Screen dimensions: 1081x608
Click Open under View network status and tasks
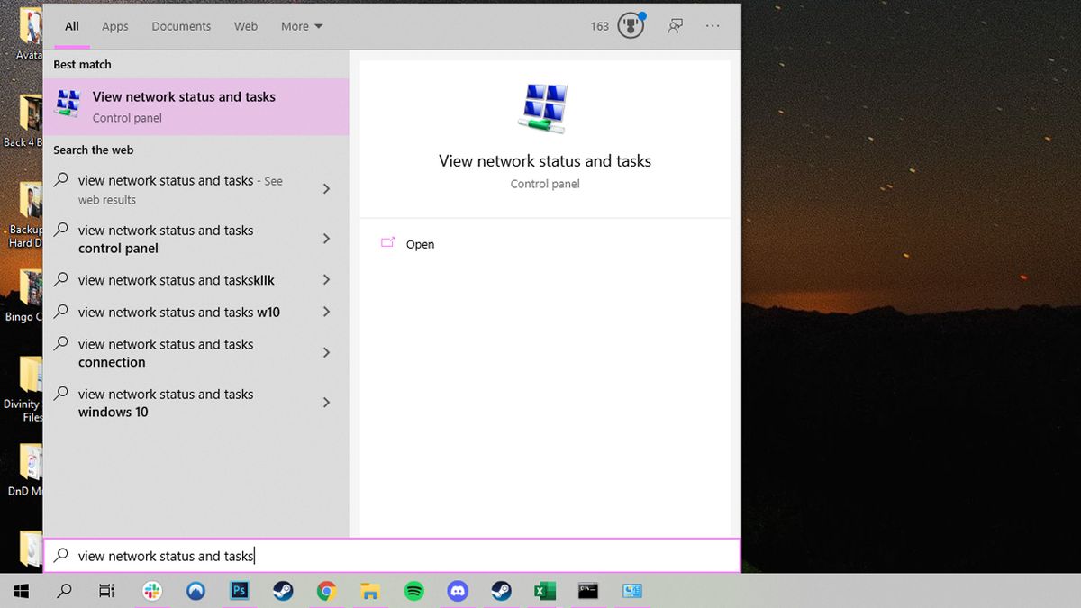[420, 244]
